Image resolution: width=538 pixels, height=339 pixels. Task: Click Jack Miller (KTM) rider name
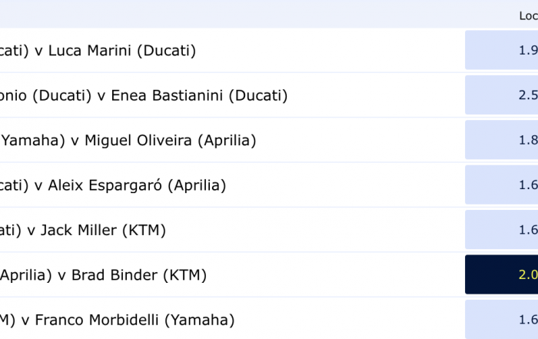click(103, 229)
